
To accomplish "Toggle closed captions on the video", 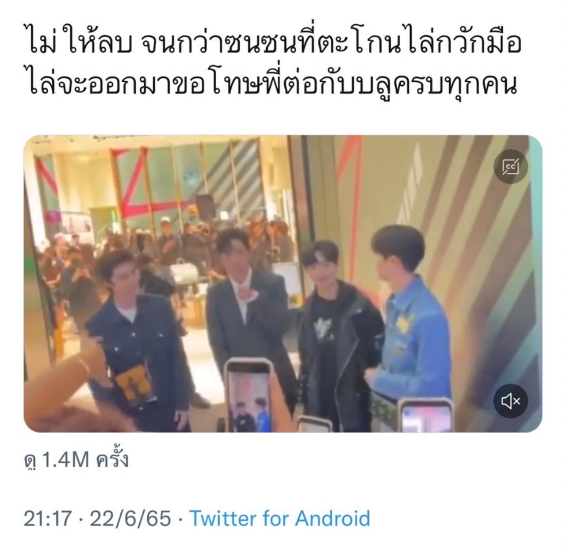I will click(x=511, y=167).
